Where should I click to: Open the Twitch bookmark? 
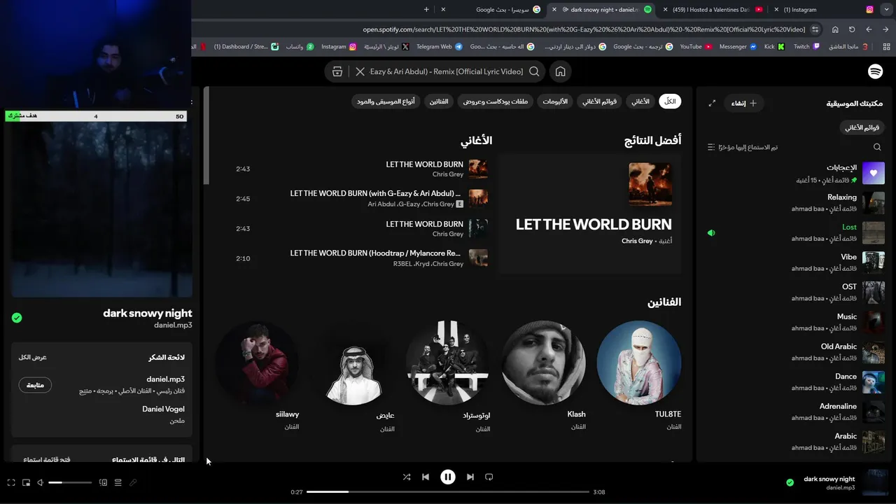(x=806, y=47)
